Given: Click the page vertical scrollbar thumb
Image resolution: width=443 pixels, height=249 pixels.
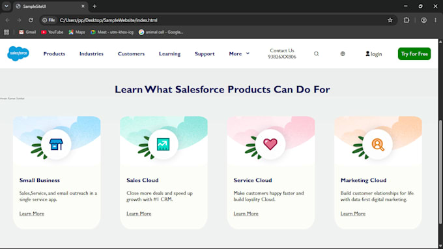Looking at the screenshot, I should tap(440, 172).
